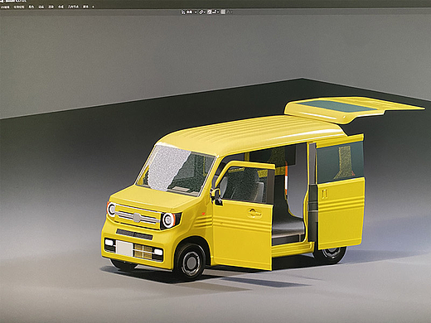Open the pivot point dropdown
Image resolution: width=431 pixels, height=323 pixels.
click(202, 12)
